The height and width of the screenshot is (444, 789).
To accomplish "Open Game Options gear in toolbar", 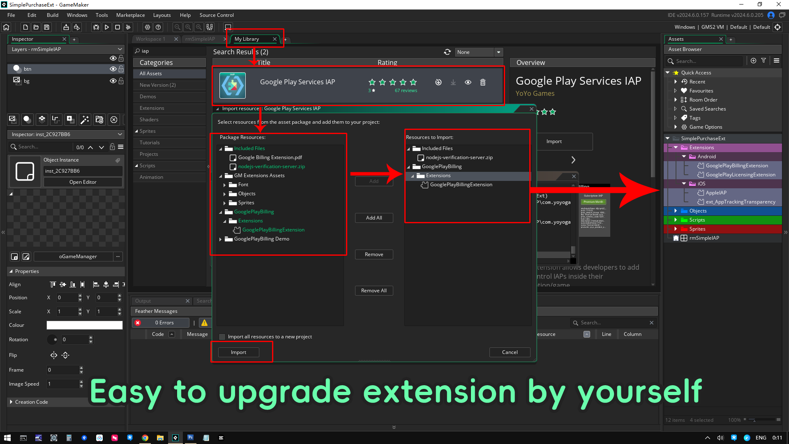I will tap(148, 27).
